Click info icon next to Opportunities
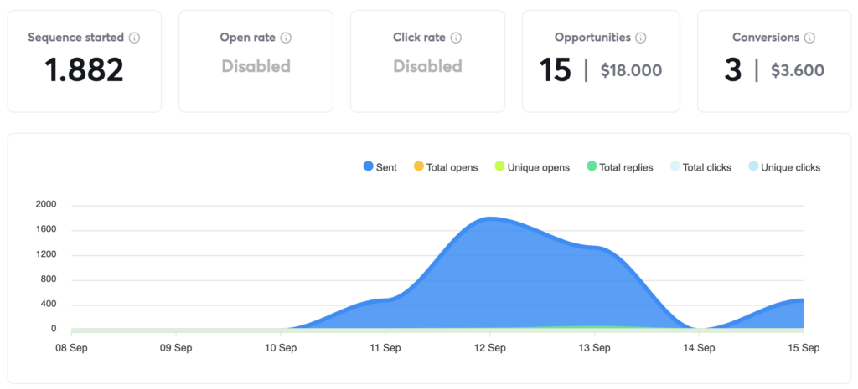 pos(641,38)
